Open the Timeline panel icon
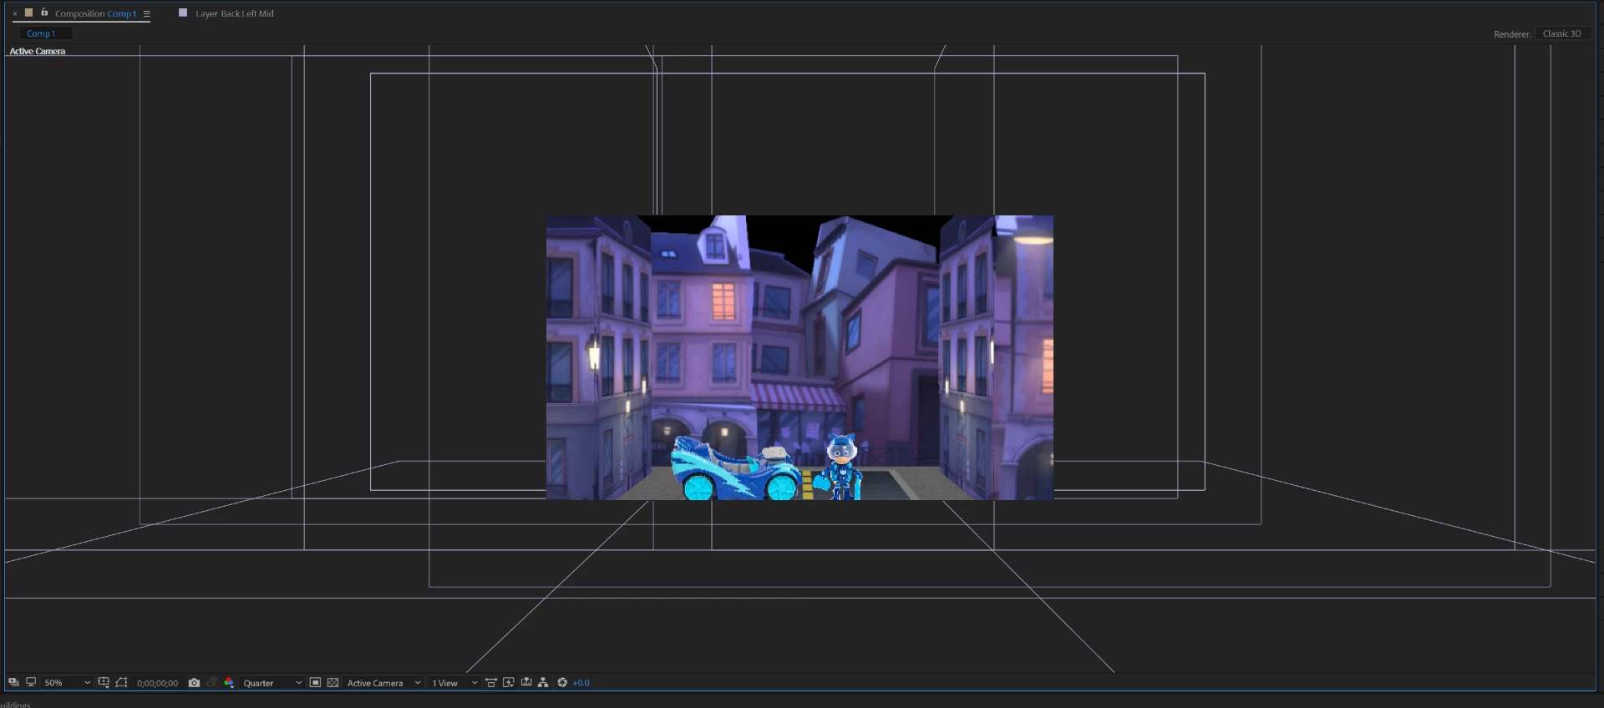This screenshot has height=708, width=1604. pos(526,682)
